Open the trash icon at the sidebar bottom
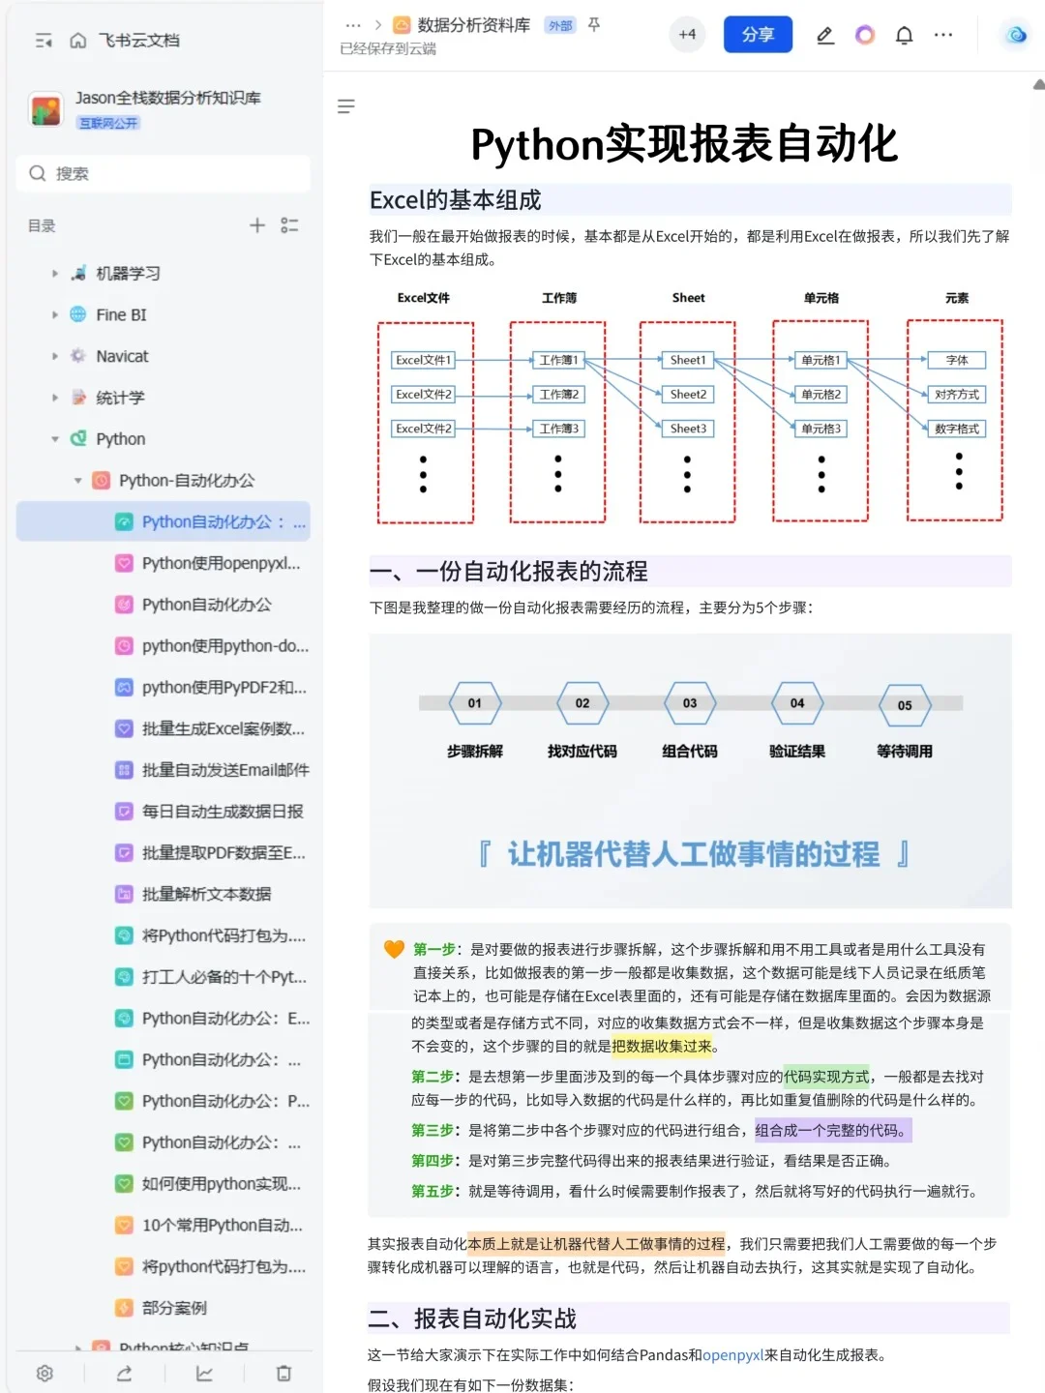This screenshot has width=1045, height=1393. (x=283, y=1373)
